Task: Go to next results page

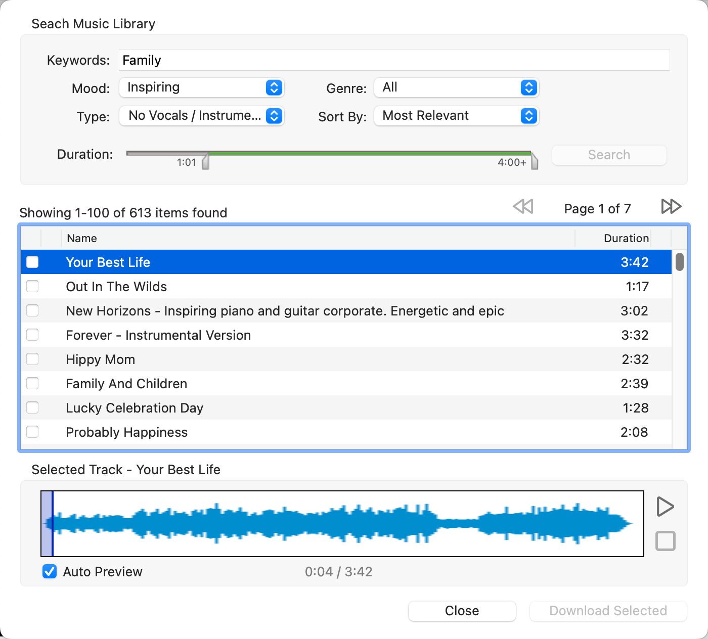Action: pos(671,207)
